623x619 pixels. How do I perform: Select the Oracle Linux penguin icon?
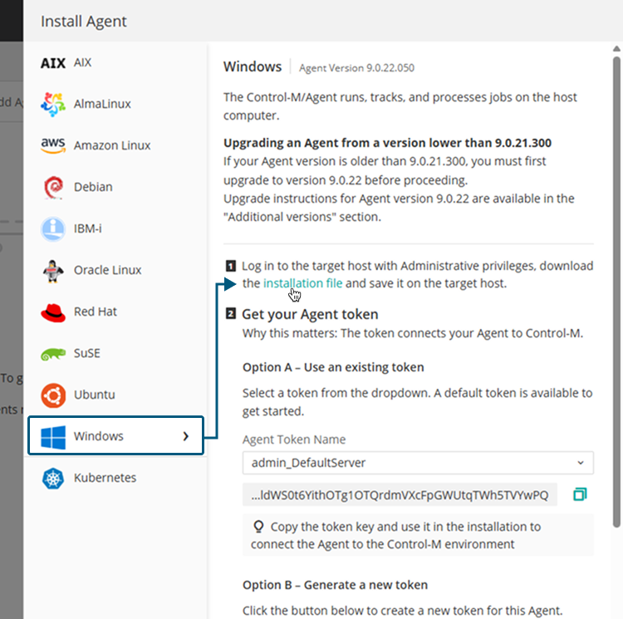click(52, 270)
